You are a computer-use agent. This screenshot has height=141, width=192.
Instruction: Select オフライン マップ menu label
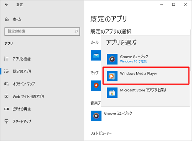(24, 84)
